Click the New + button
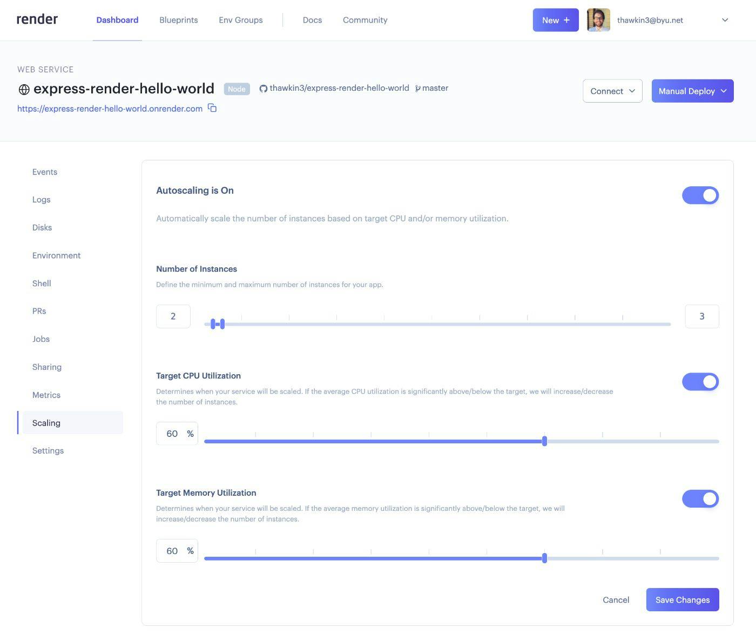This screenshot has height=641, width=756. pos(556,20)
